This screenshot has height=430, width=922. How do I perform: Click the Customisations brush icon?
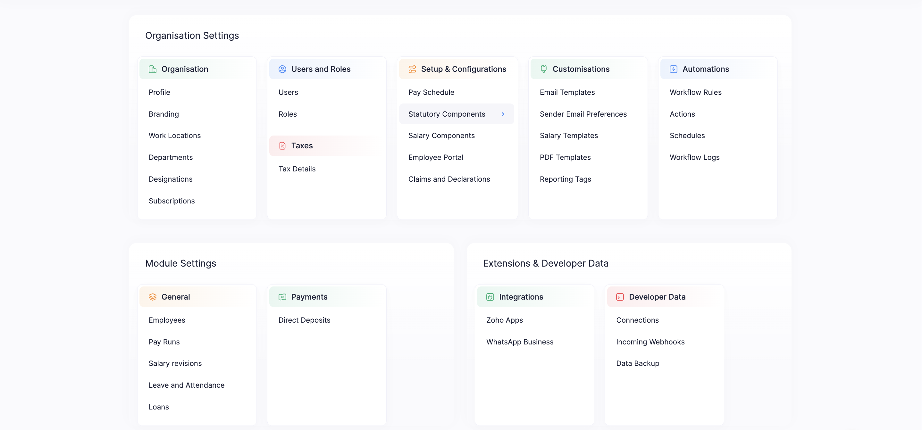point(543,69)
